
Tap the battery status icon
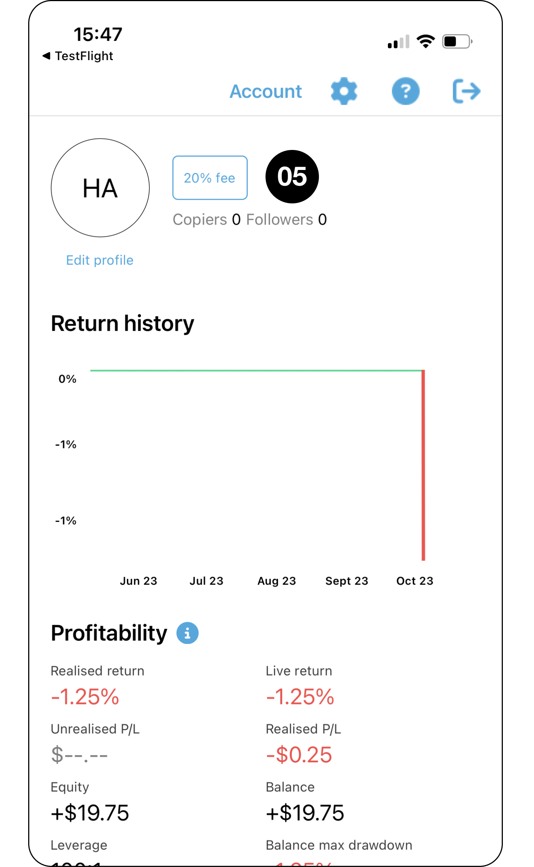(x=457, y=41)
